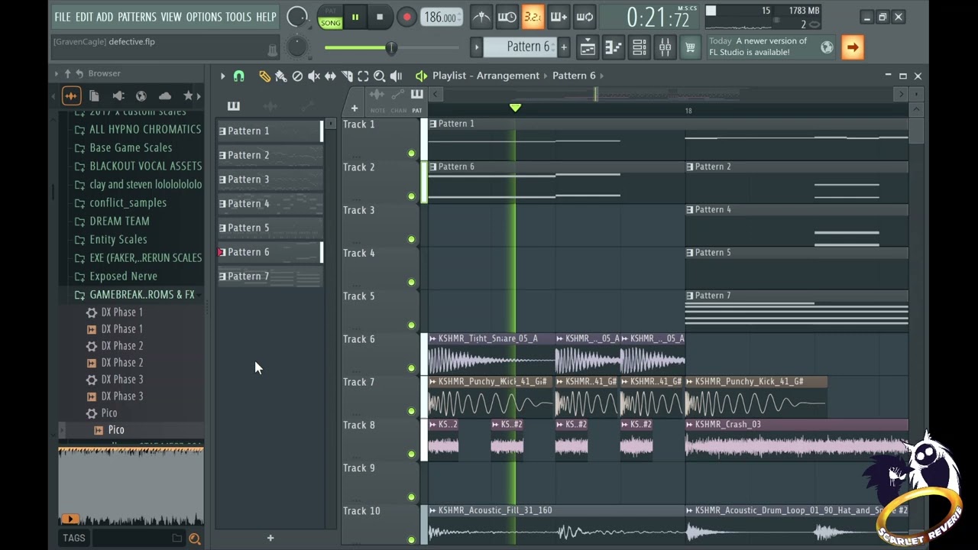Viewport: 978px width, 550px height.
Task: Adjust the main pitch knob
Action: (297, 47)
